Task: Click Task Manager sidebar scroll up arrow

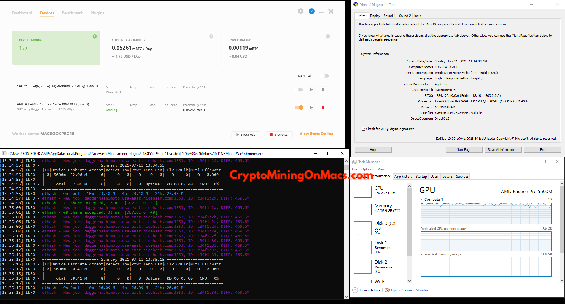Action: coord(409,186)
